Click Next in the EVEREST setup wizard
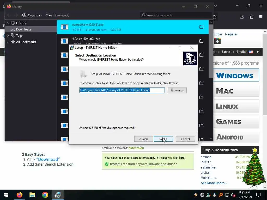Image resolution: width=267 pixels, height=200 pixels. coord(163,139)
